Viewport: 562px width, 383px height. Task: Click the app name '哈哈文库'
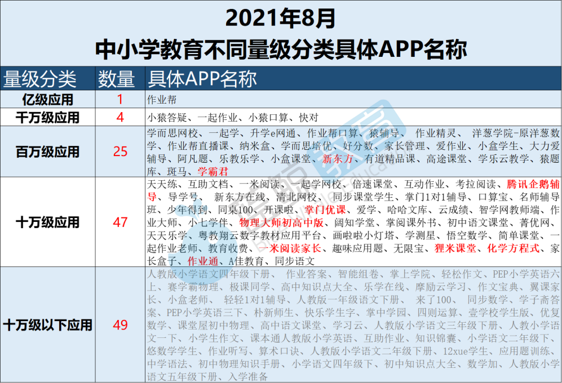click(408, 210)
